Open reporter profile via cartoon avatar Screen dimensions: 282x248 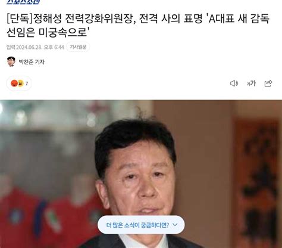click(x=11, y=61)
